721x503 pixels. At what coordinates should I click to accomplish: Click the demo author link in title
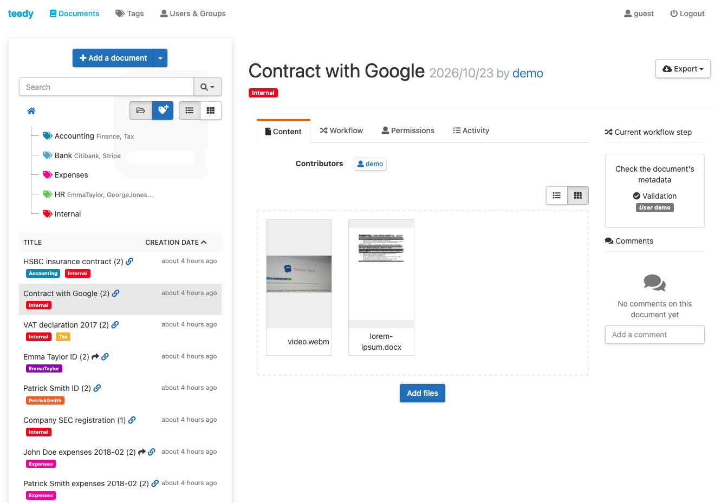pyautogui.click(x=528, y=73)
